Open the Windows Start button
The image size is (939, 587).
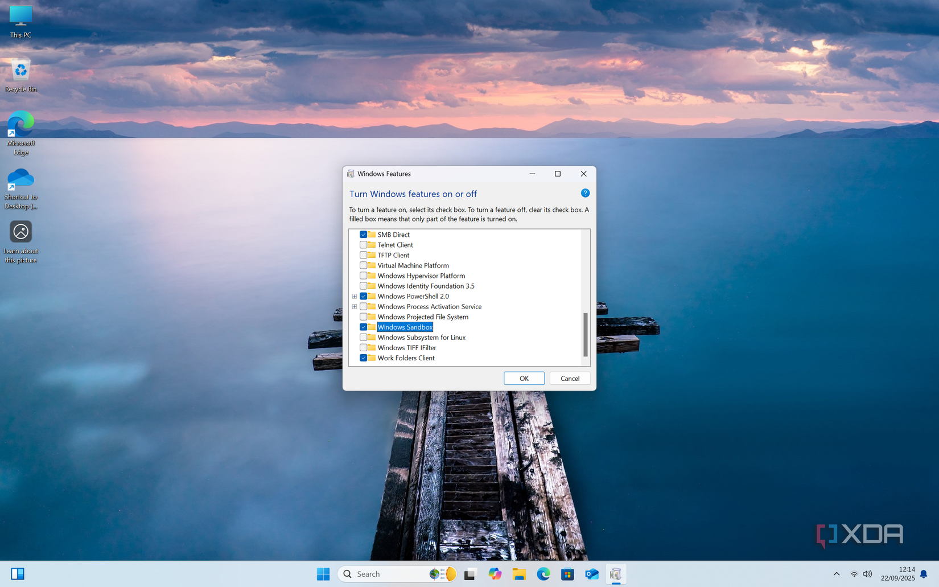[x=323, y=574]
